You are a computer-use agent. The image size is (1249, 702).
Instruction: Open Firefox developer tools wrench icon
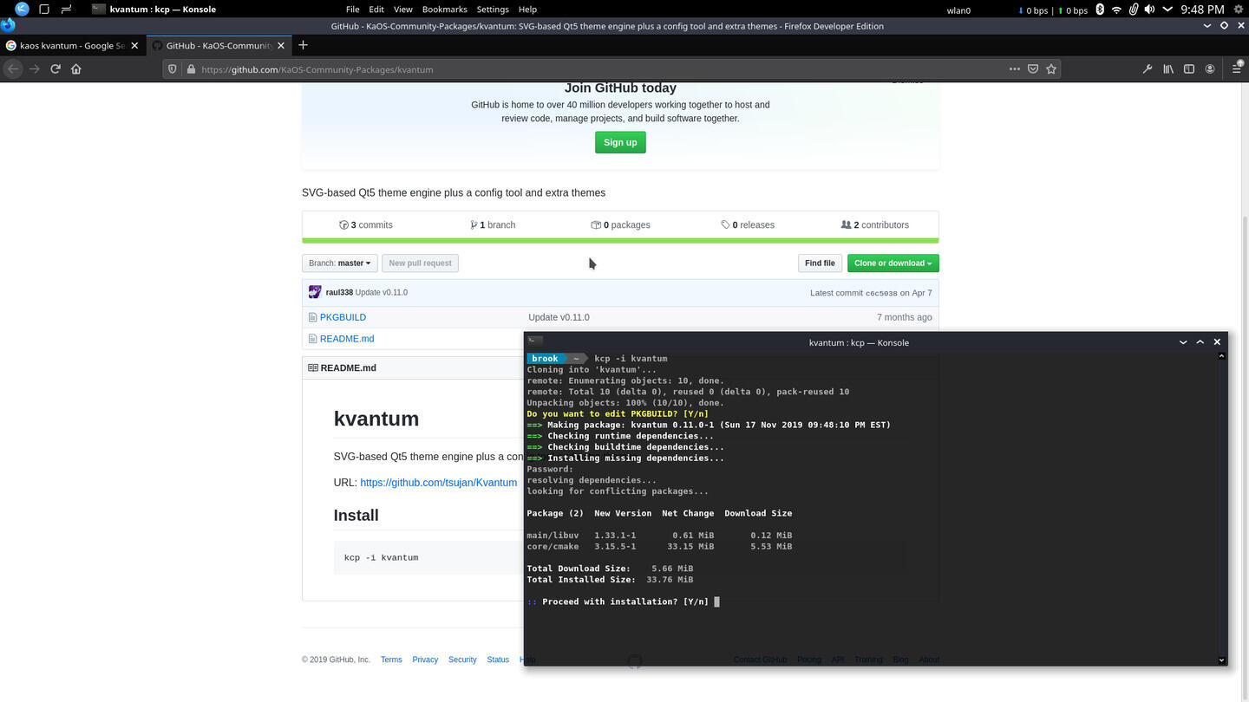point(1148,69)
